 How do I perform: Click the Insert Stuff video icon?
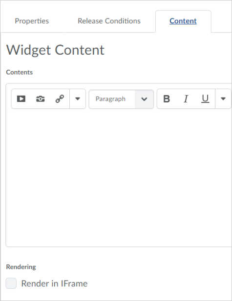[x=21, y=99]
